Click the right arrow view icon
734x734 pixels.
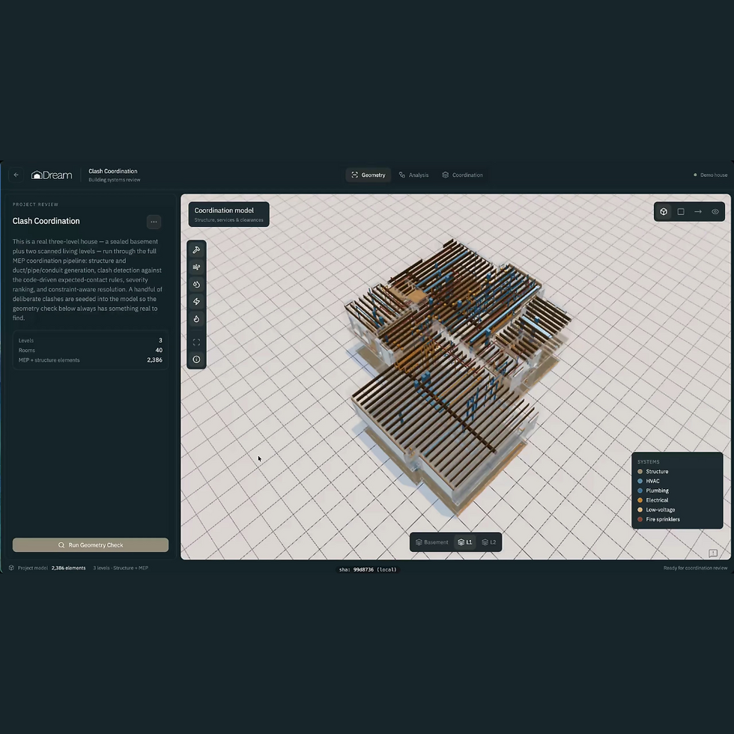(x=698, y=211)
